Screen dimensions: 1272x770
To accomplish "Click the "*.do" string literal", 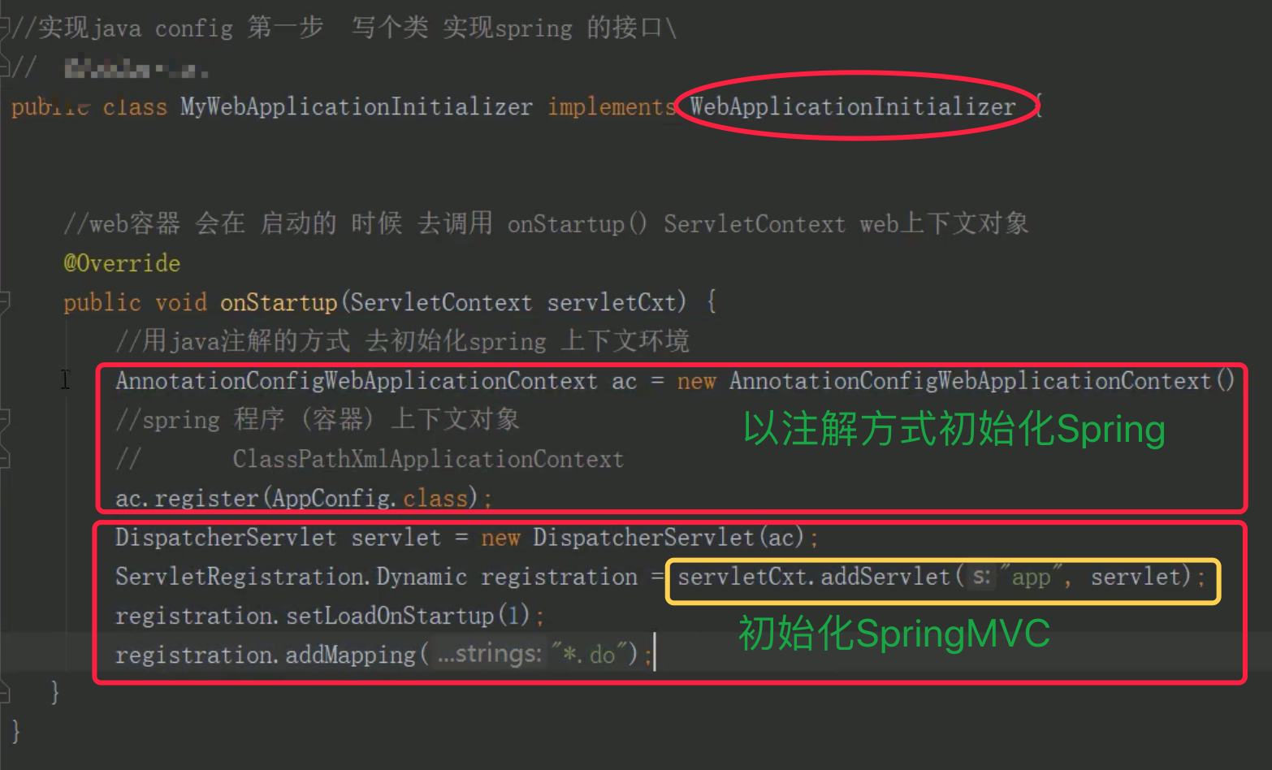I will (589, 655).
